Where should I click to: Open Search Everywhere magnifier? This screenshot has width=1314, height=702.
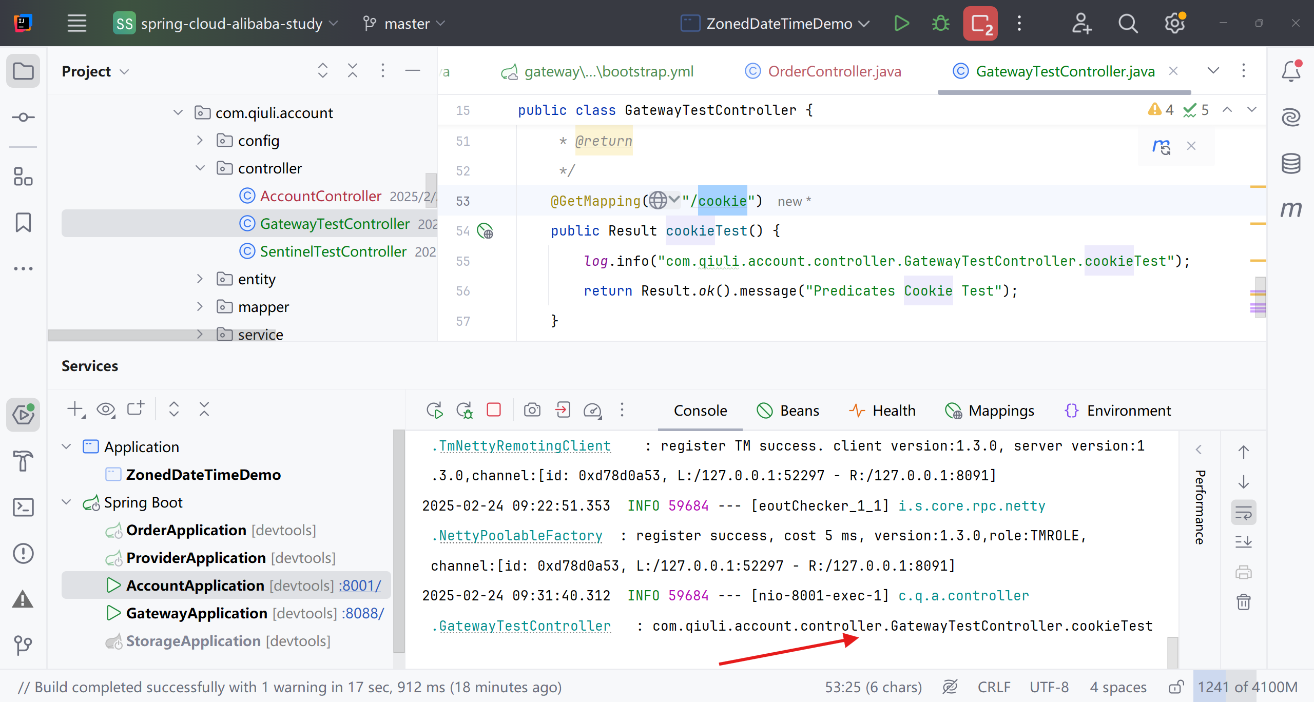coord(1128,23)
